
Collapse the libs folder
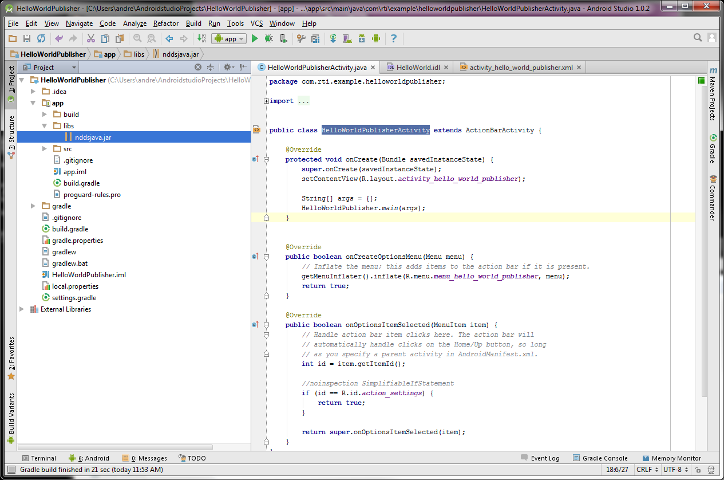click(45, 126)
